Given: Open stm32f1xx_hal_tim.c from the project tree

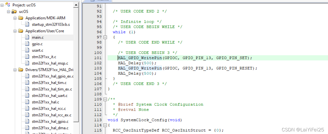Looking at the screenshot, I should tap(49, 83).
